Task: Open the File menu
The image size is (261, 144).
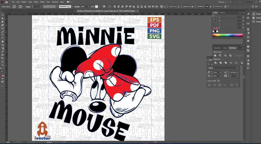Action: pos(13,2)
